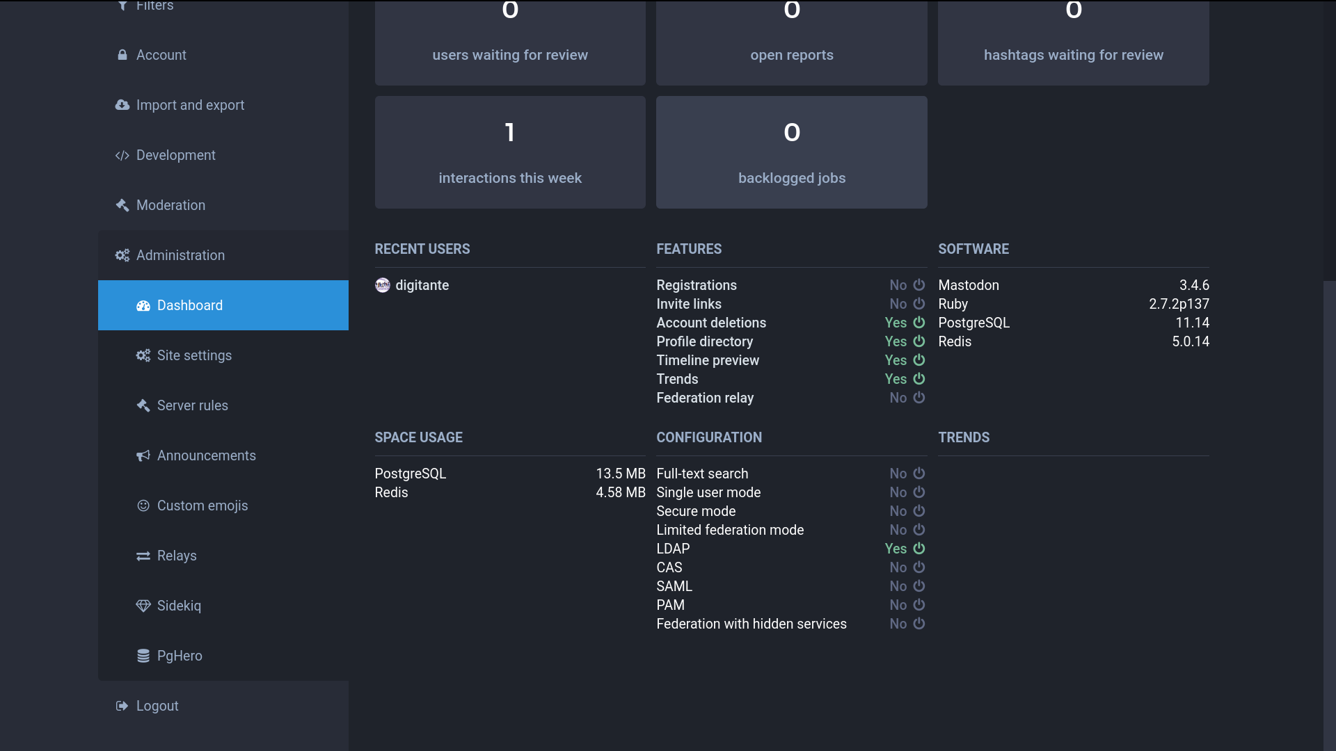
Task: Toggle the Registrations power indicator
Action: coord(919,285)
